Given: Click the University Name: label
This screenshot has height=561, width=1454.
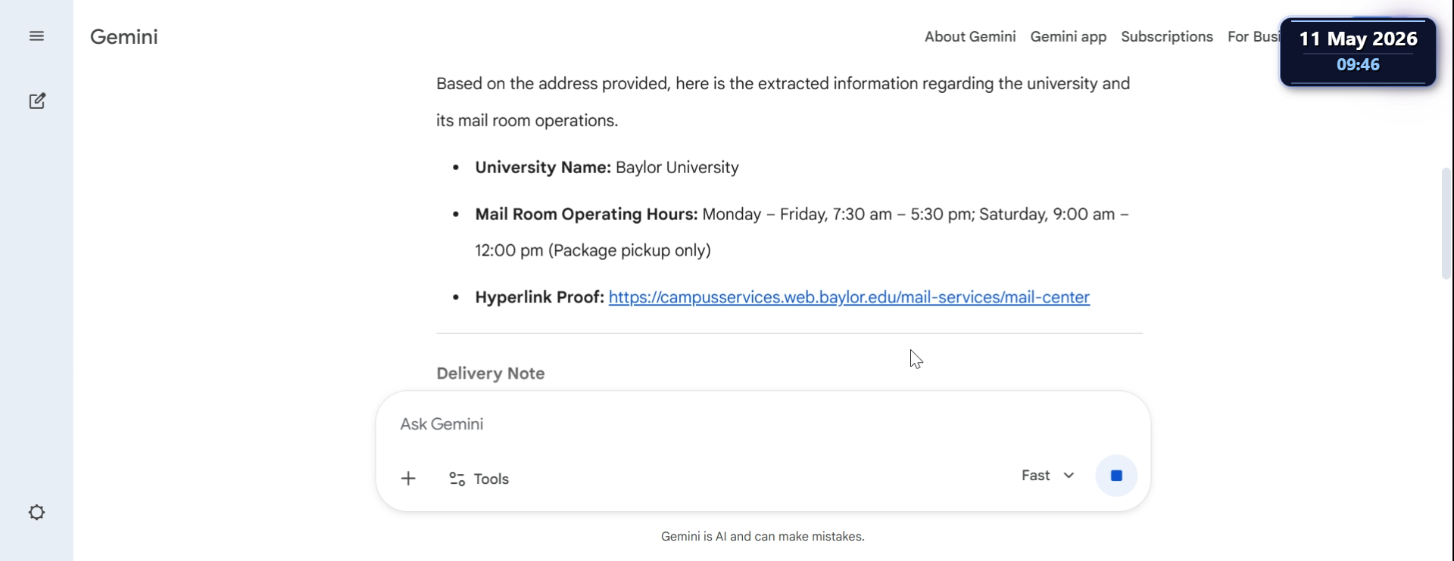Looking at the screenshot, I should tap(543, 168).
